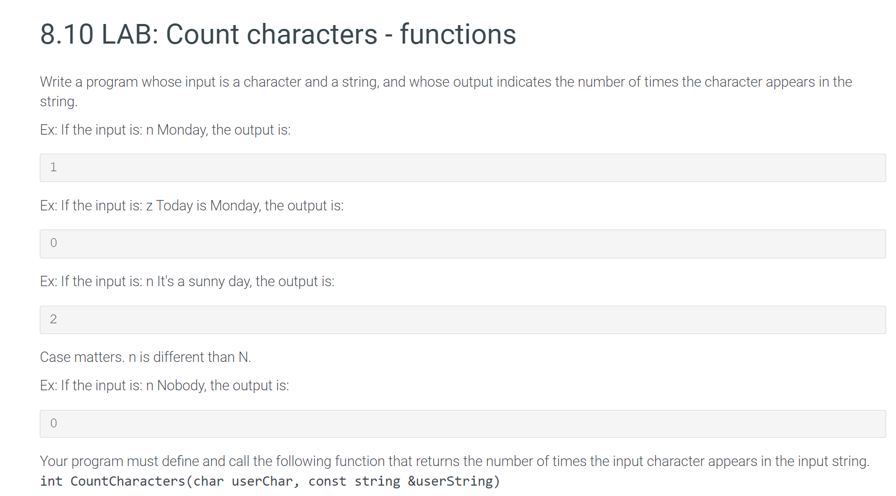Click the number 2 in third output
Screen dimensions: 896x496
point(53,319)
